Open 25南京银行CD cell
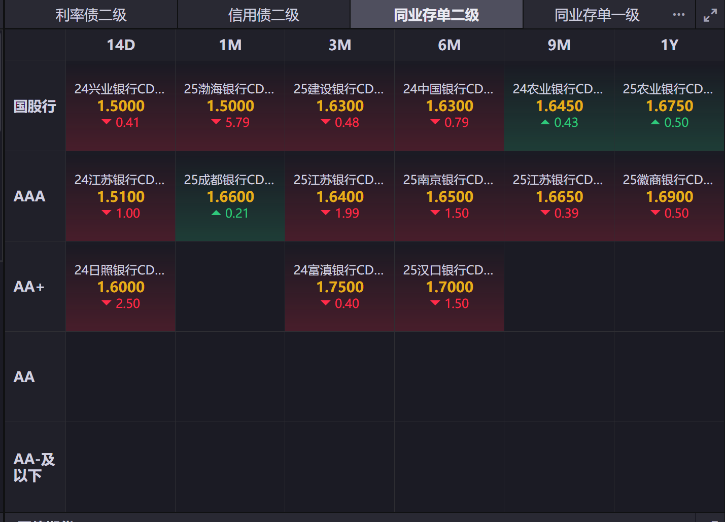The width and height of the screenshot is (725, 522). pos(450,196)
